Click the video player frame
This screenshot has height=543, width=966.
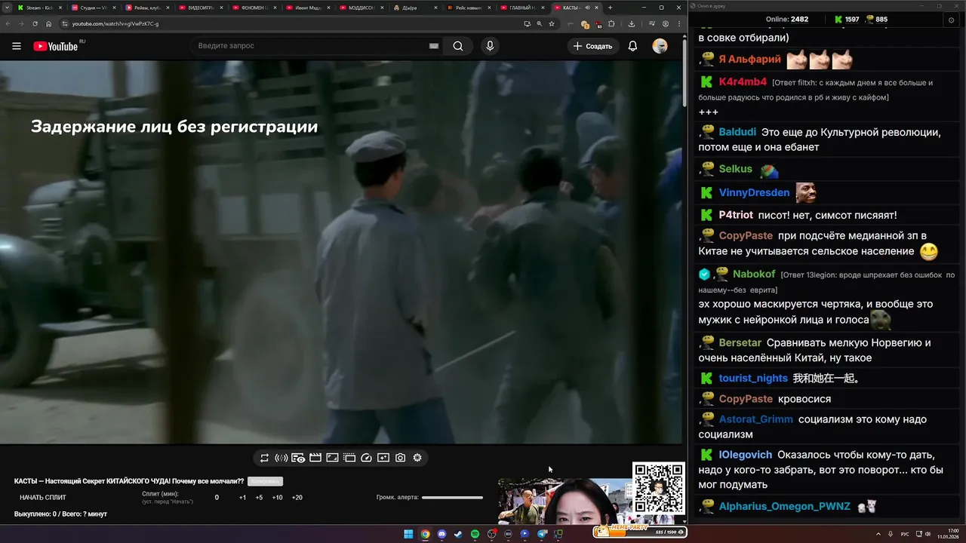click(x=341, y=253)
